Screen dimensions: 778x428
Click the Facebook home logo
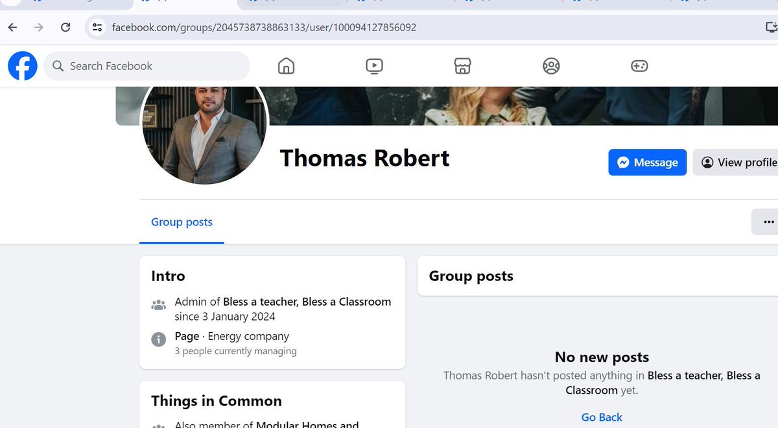point(22,65)
